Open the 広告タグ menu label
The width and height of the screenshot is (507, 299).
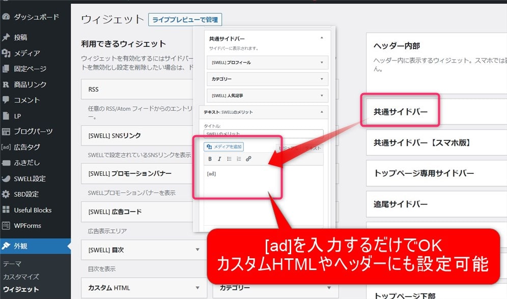pos(27,147)
